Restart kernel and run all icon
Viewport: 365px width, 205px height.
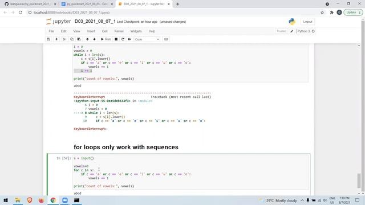(x=129, y=39)
